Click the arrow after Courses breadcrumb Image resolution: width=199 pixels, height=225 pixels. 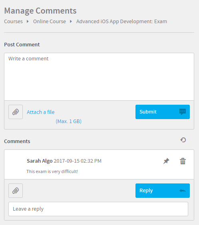point(28,22)
